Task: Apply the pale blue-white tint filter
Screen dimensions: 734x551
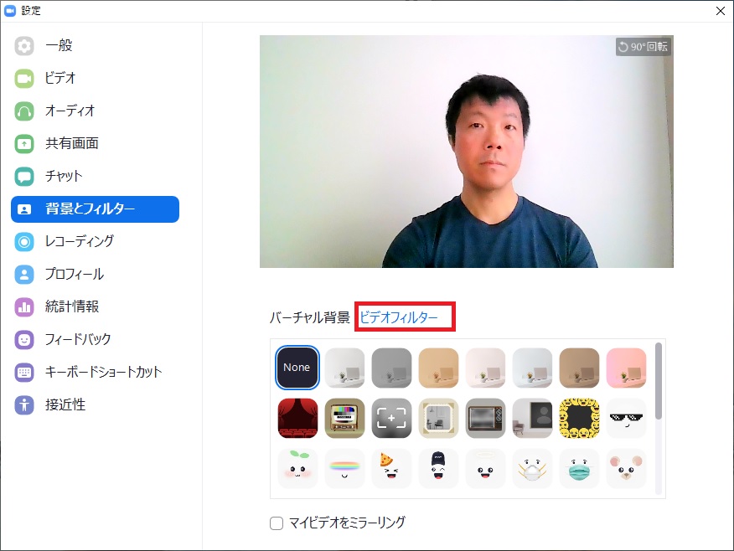Action: pyautogui.click(x=532, y=368)
